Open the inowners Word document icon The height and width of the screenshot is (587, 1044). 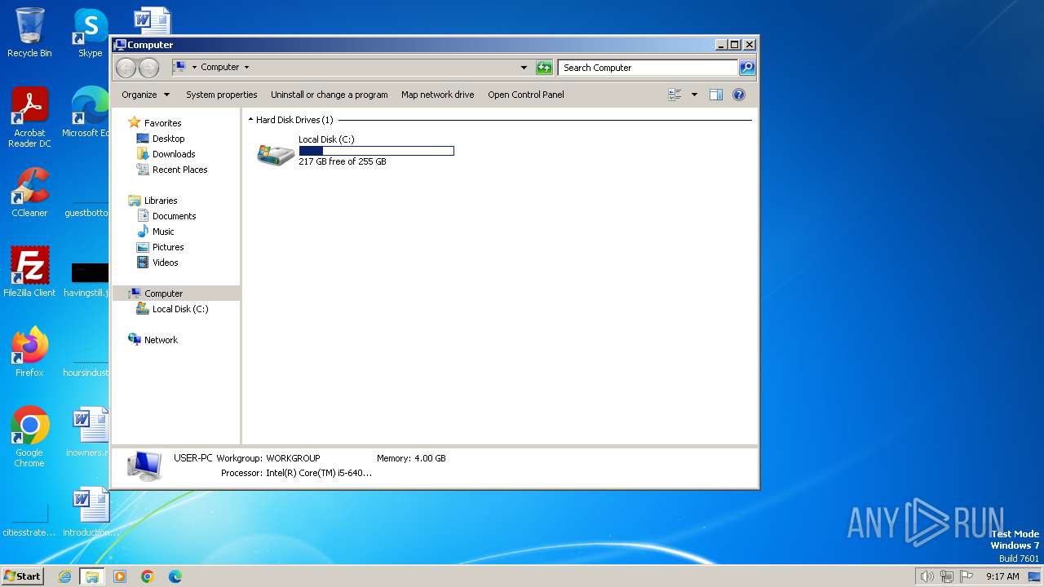tap(89, 432)
